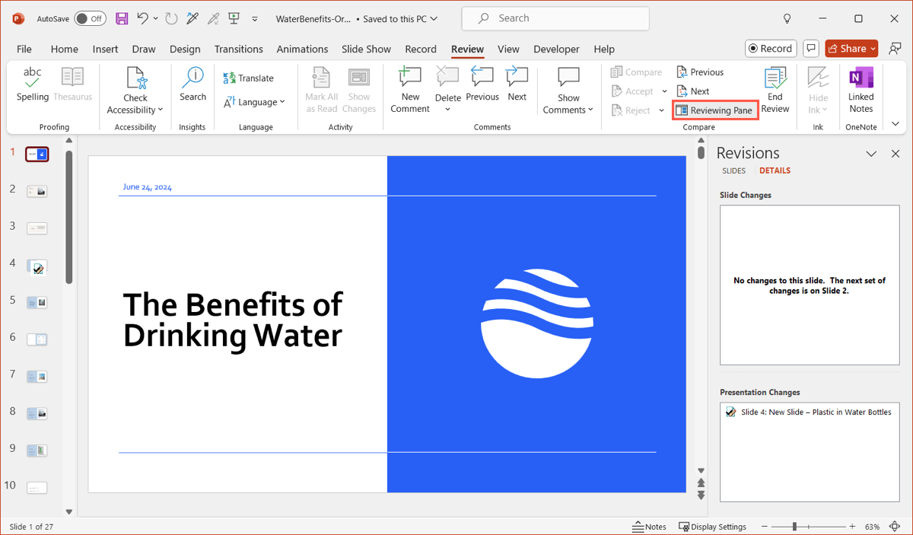
Task: Click the Translate button
Action: click(x=249, y=78)
